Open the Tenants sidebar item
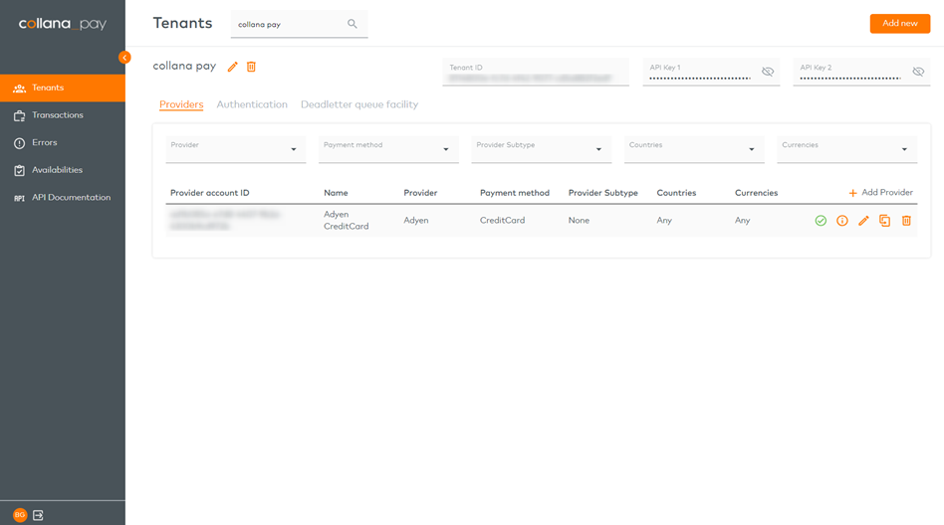Viewport: 944px width, 525px height. click(x=63, y=87)
